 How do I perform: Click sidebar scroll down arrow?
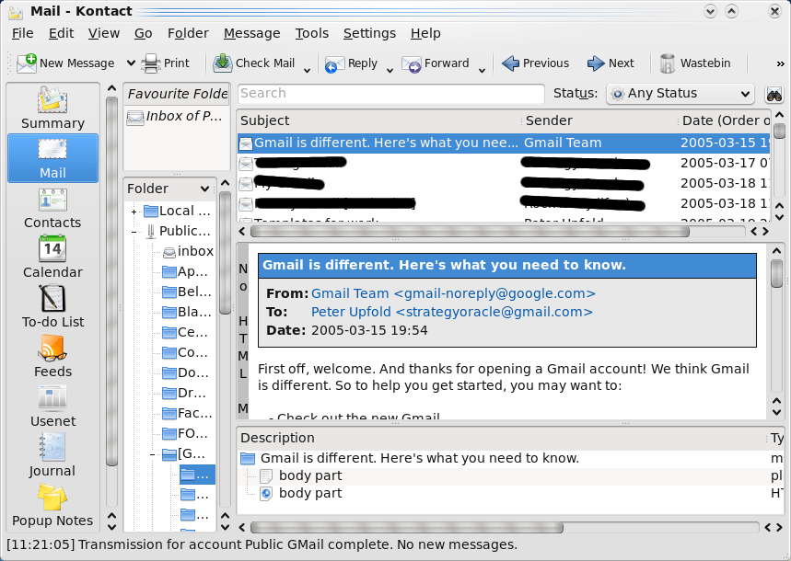(112, 527)
